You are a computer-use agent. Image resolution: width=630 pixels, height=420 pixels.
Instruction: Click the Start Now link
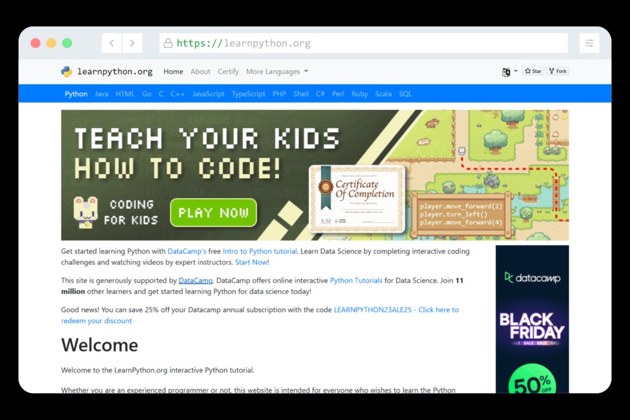pos(251,262)
